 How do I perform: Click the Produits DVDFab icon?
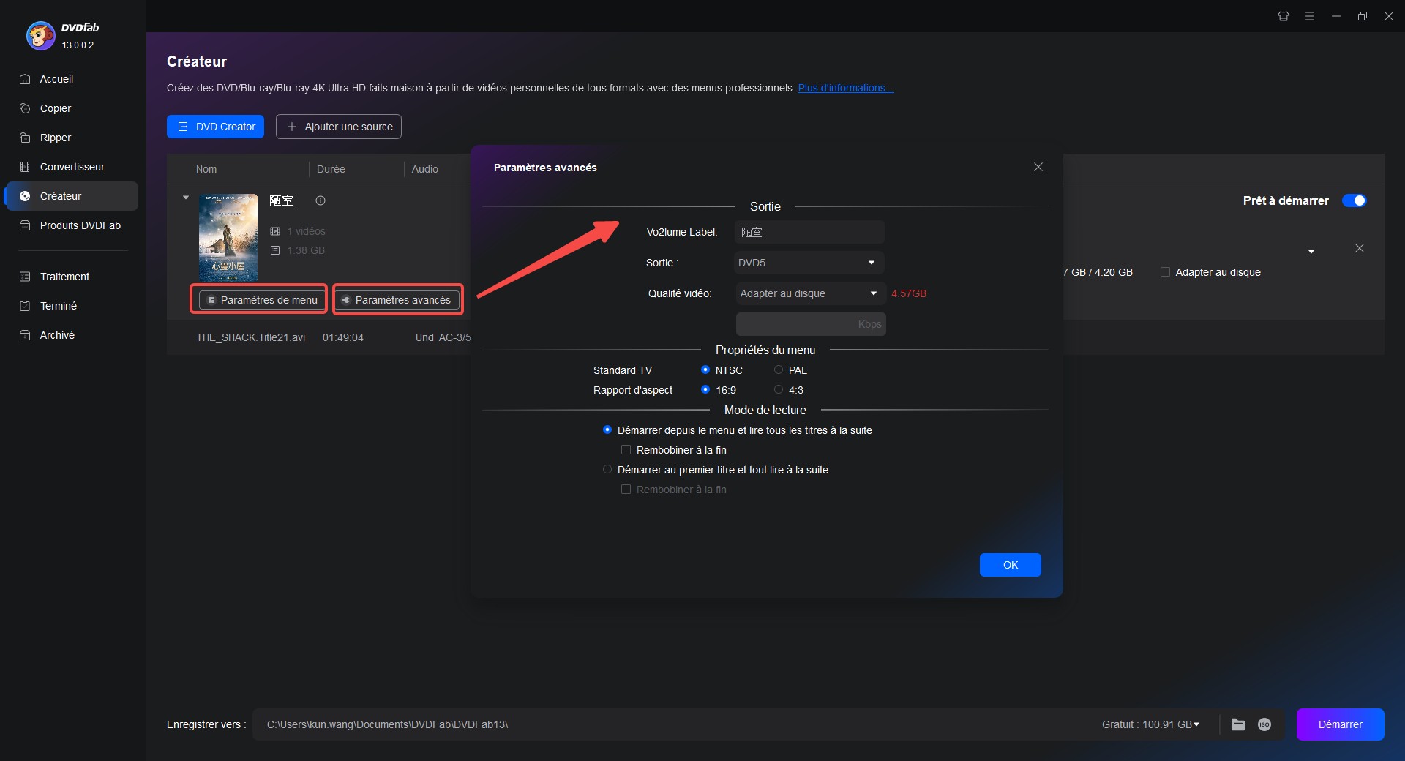click(x=25, y=225)
